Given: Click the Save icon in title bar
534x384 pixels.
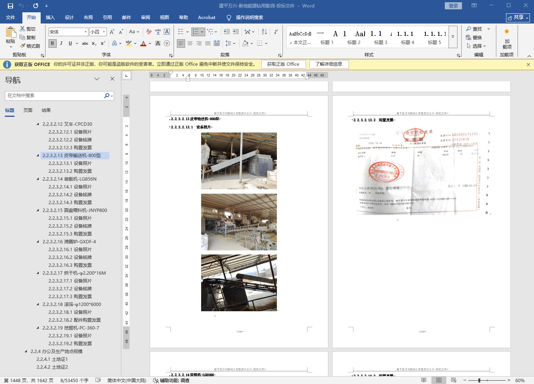Looking at the screenshot, I should (x=10, y=6).
